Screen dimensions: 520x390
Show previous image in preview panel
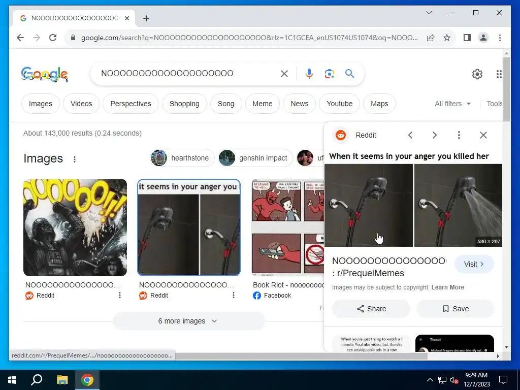pos(410,135)
